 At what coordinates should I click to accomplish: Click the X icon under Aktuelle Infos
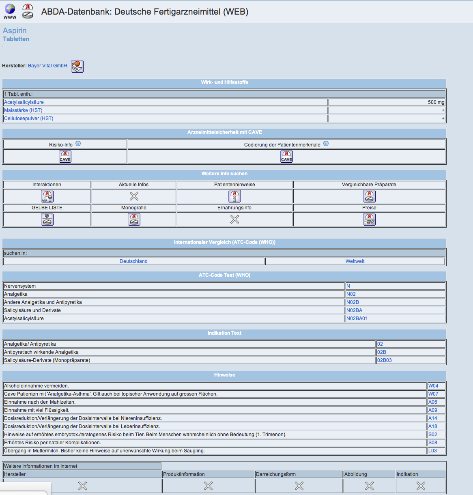click(134, 196)
